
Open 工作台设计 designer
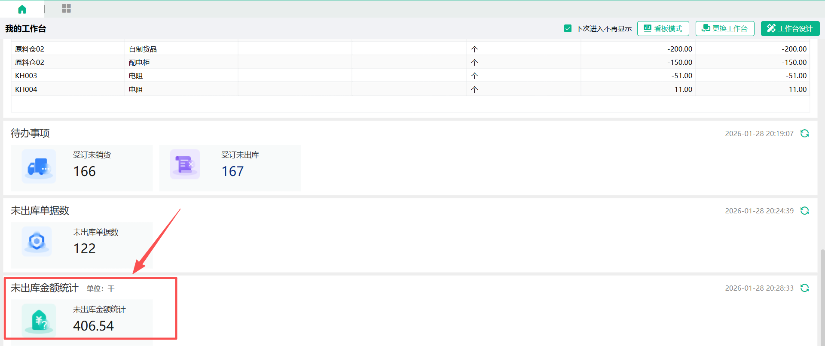click(x=790, y=28)
